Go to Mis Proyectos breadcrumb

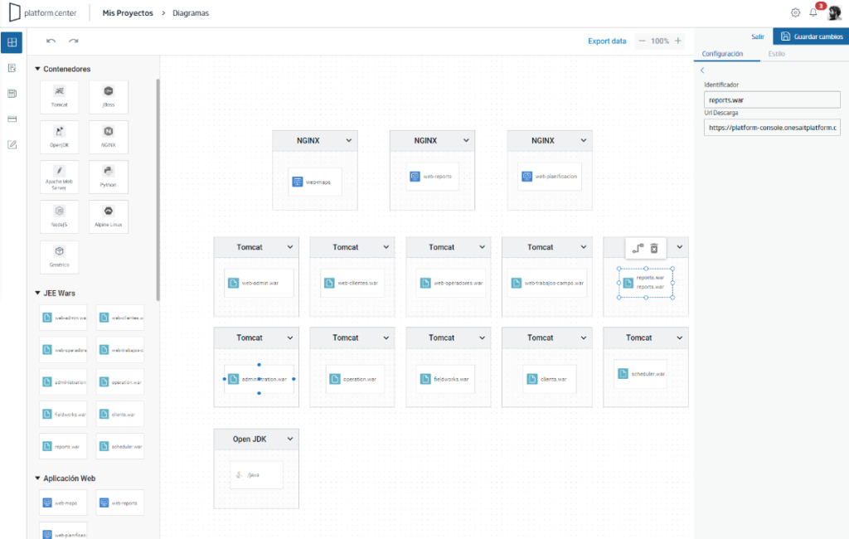[x=128, y=13]
